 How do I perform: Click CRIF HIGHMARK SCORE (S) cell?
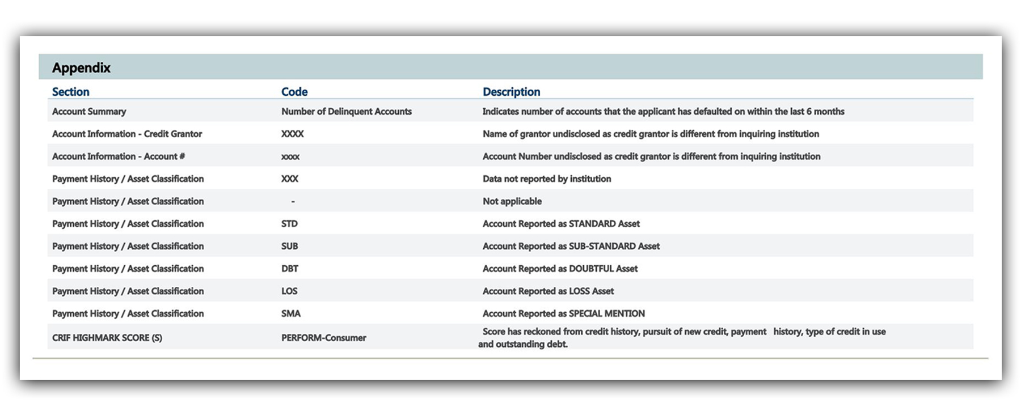pos(107,338)
